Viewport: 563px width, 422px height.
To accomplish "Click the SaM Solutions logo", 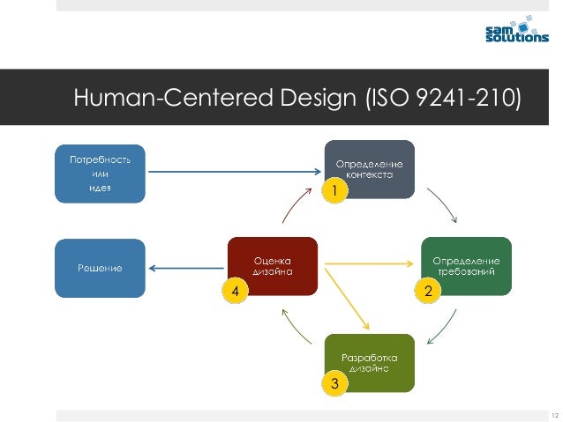I will tap(517, 29).
